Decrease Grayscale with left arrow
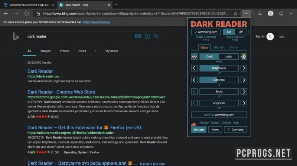 point(194,103)
